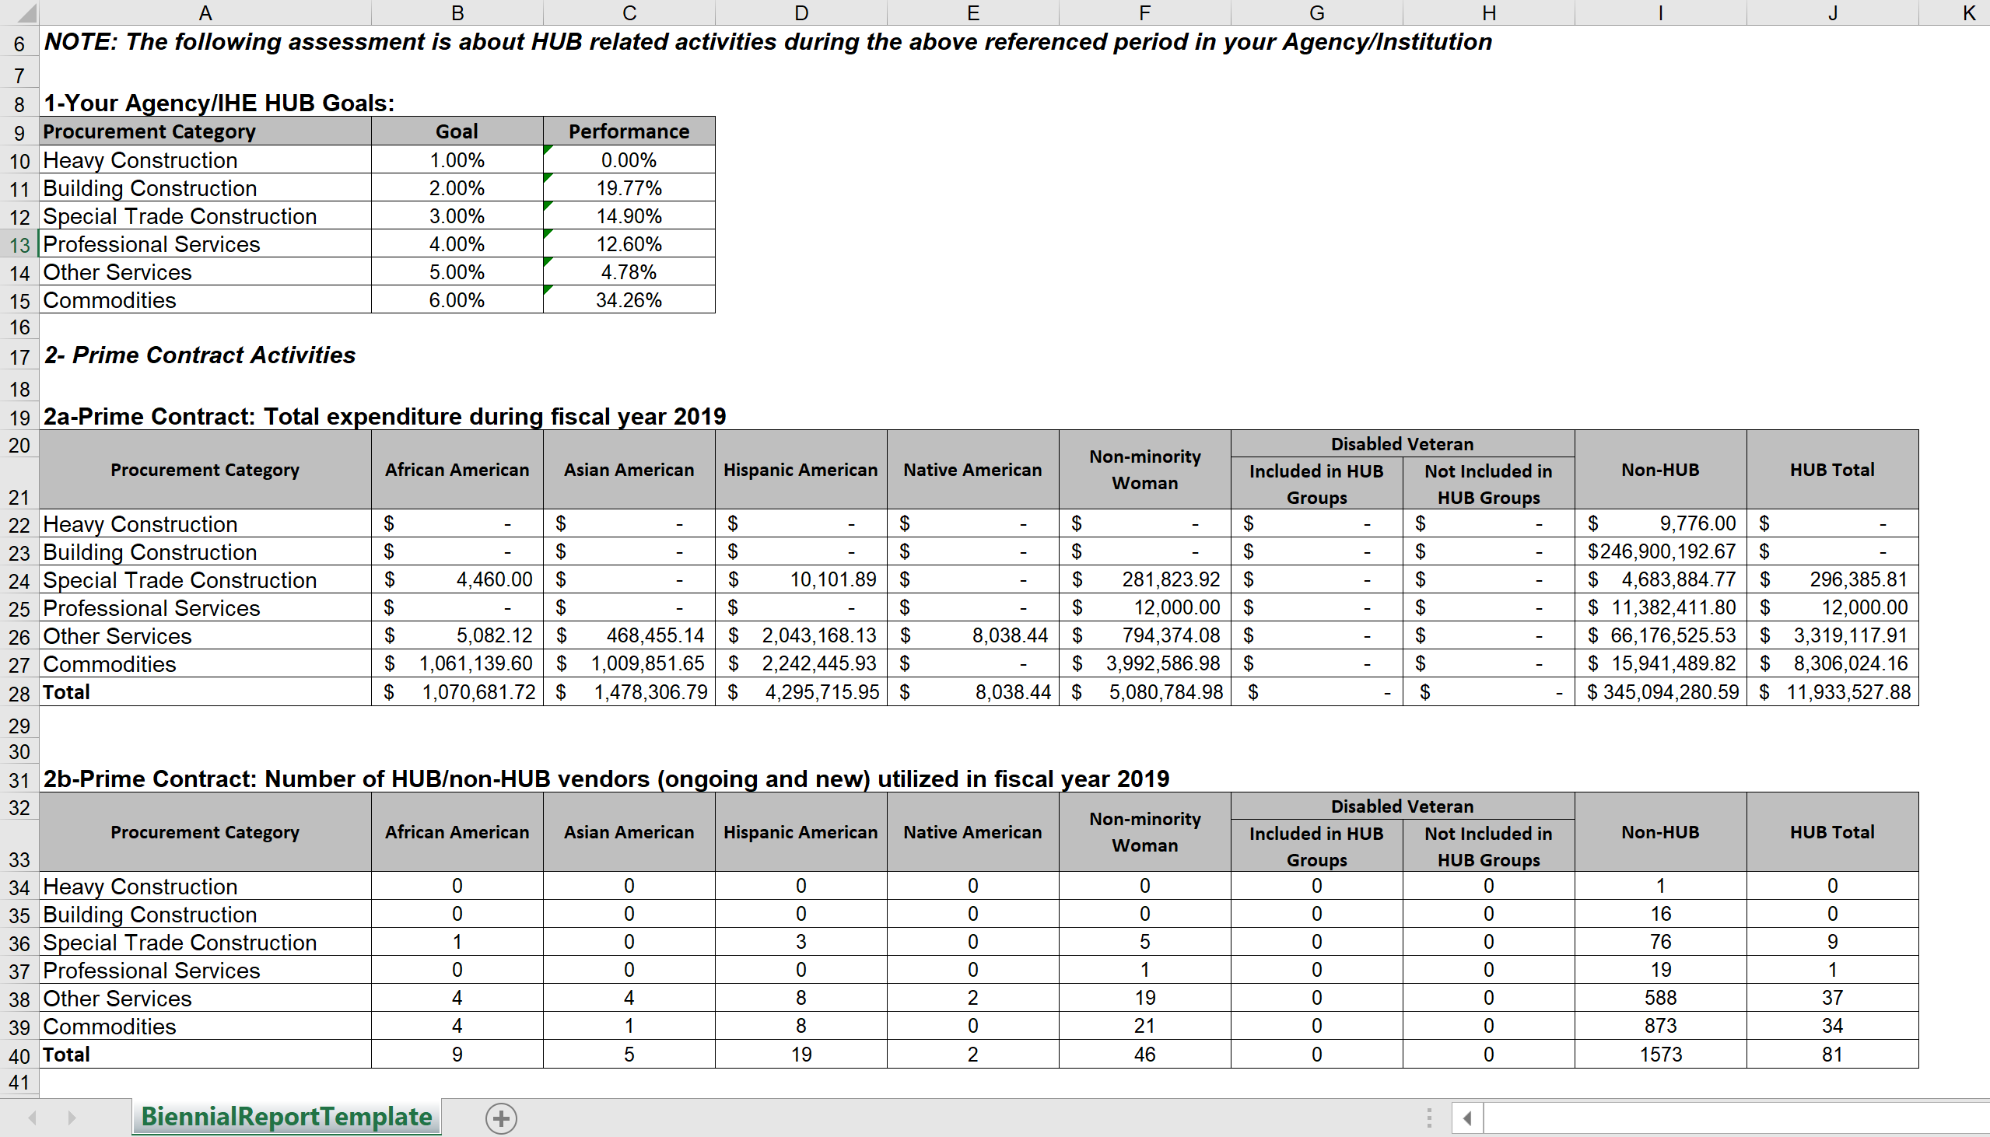Click Special Trade Construction performance 14.90%
Viewport: 1990px width, 1137px height.
(x=629, y=216)
